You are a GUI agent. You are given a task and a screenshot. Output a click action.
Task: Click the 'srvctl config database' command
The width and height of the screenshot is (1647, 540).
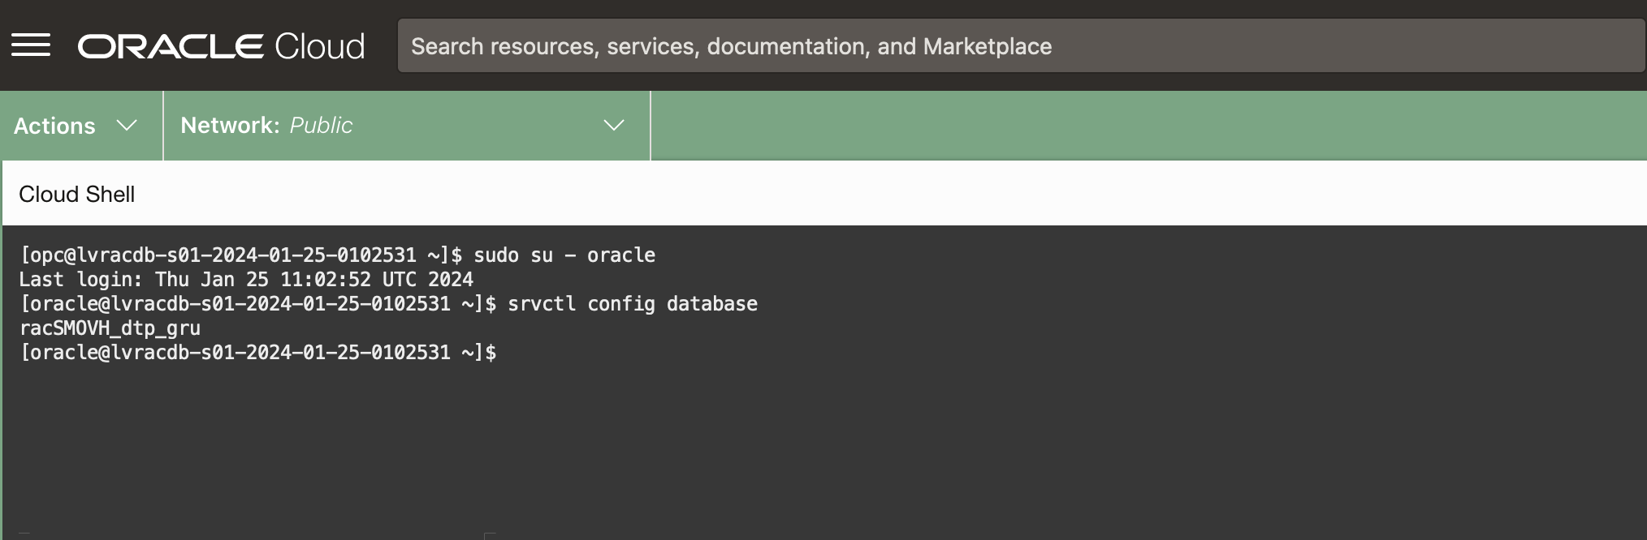pos(632,304)
